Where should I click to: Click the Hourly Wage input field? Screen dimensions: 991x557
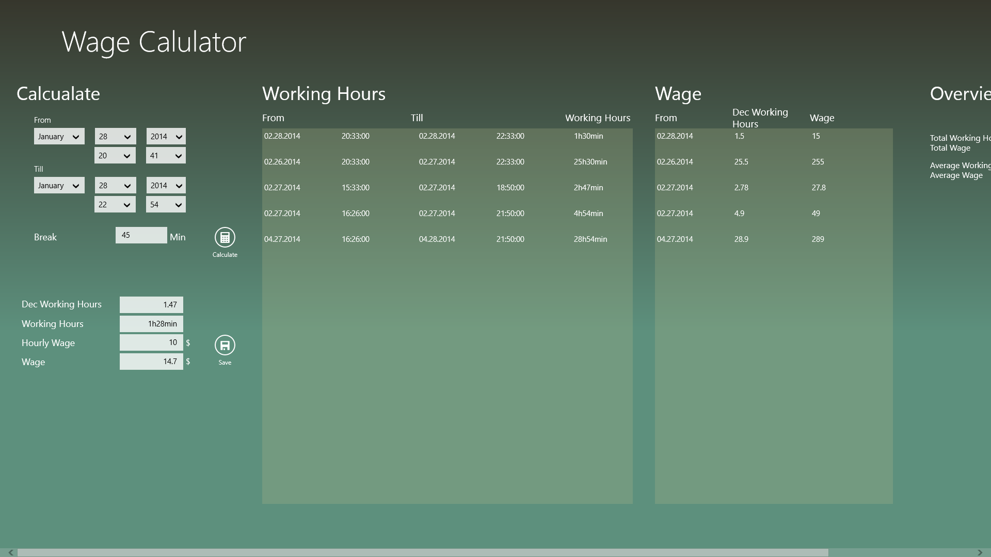point(151,342)
